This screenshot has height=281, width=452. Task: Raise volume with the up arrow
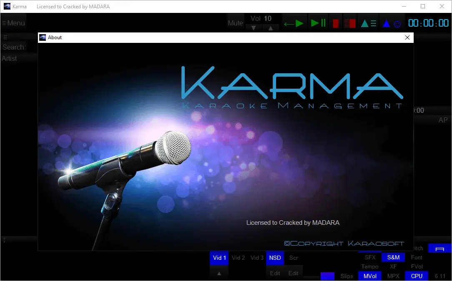(x=270, y=28)
